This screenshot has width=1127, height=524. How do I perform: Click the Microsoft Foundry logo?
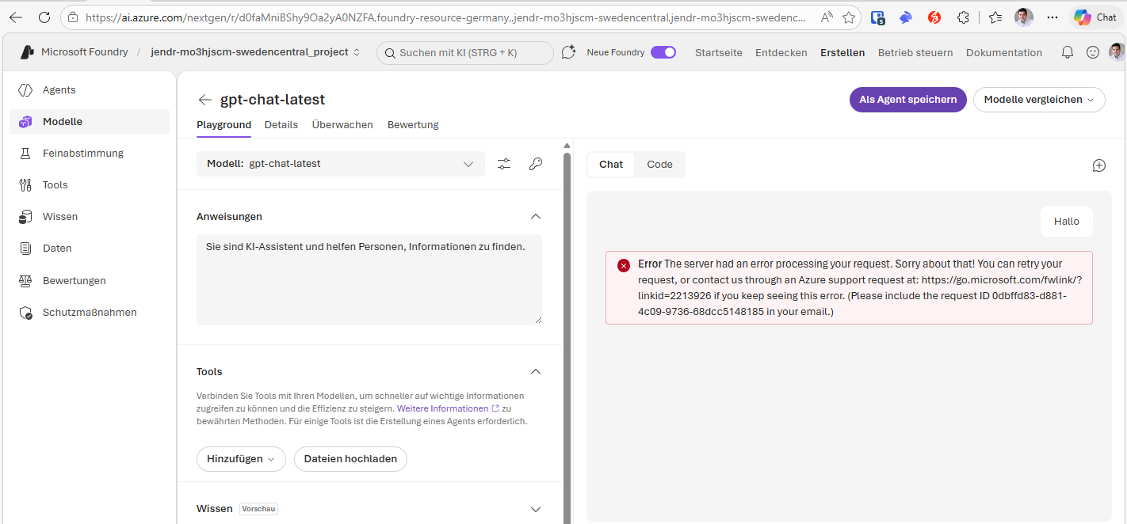coord(27,52)
